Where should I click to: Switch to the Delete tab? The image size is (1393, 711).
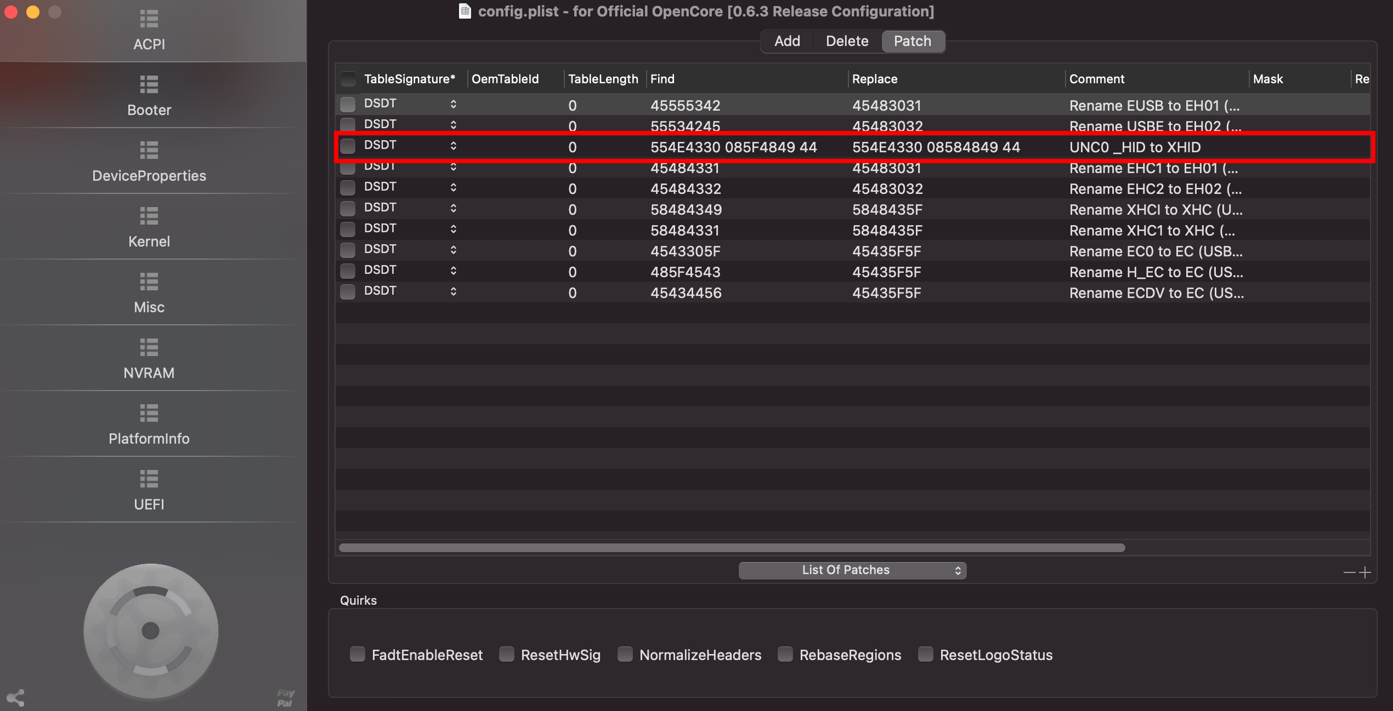pyautogui.click(x=847, y=41)
